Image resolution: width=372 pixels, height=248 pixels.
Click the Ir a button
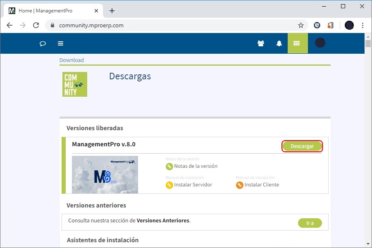point(310,223)
